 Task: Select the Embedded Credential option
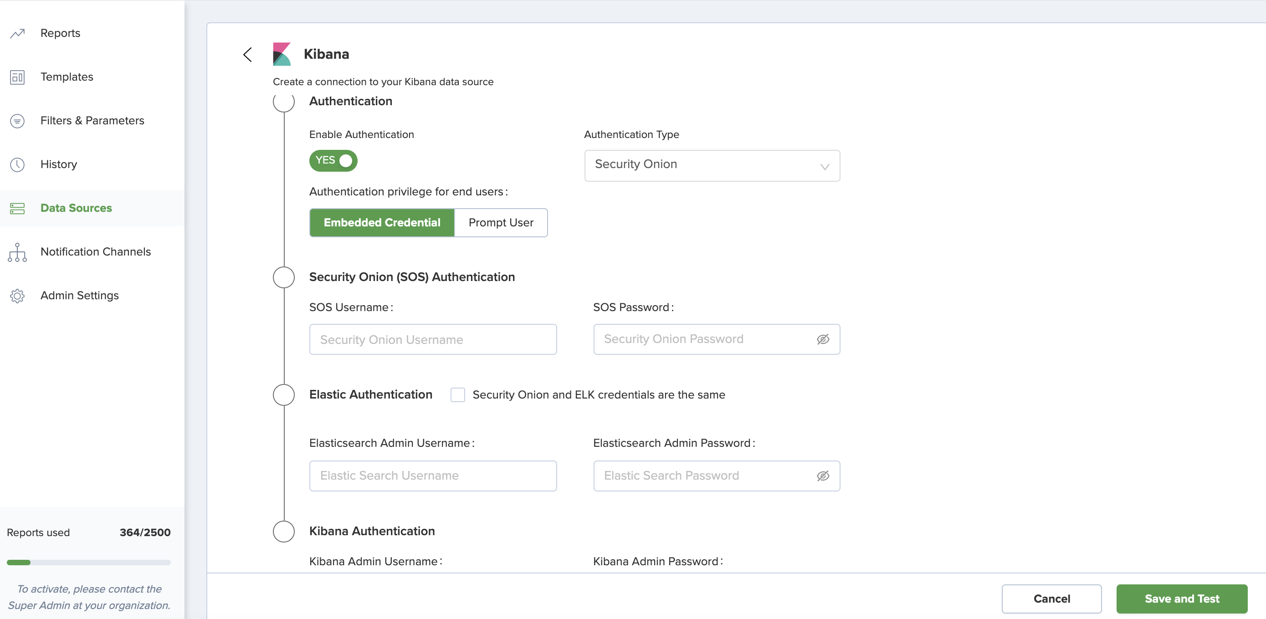point(382,223)
